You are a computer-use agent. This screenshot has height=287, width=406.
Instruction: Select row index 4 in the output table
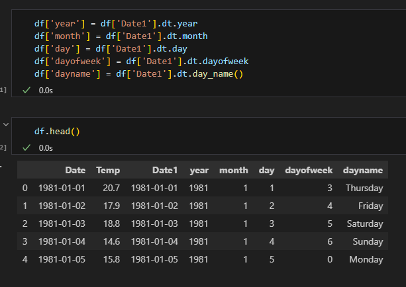25,259
